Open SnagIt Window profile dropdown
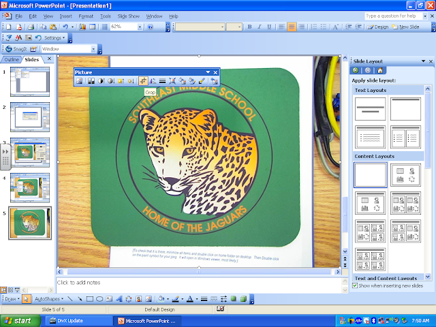This screenshot has height=327, width=436. click(x=93, y=49)
